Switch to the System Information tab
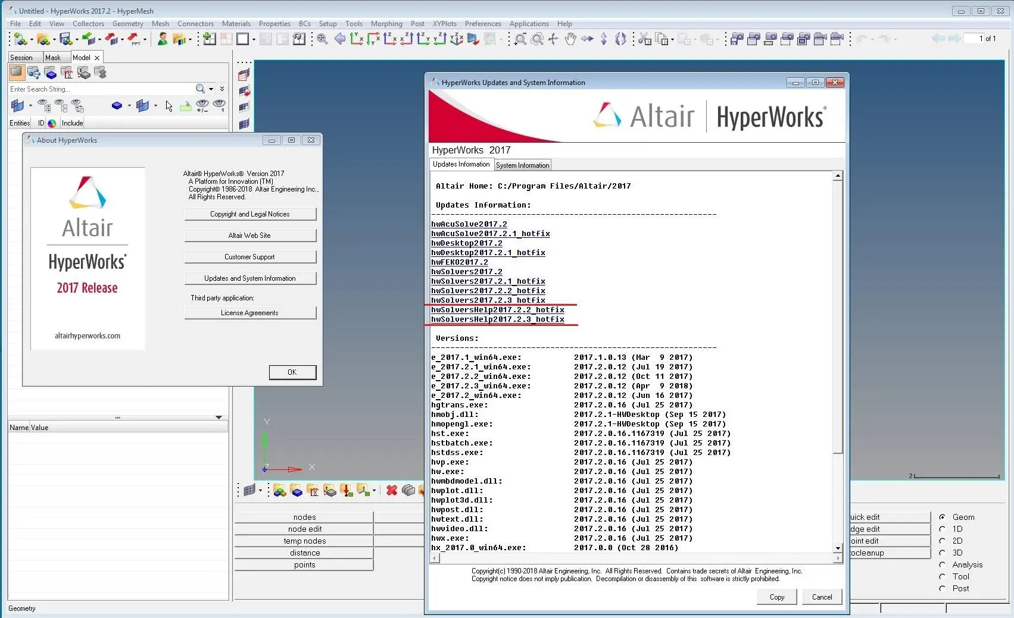 coord(522,165)
